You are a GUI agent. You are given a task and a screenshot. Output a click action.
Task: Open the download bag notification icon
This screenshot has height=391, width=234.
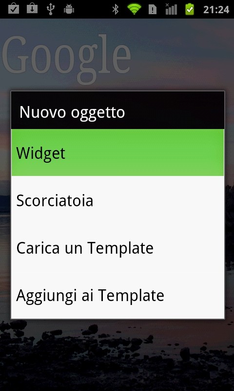pyautogui.click(x=32, y=9)
